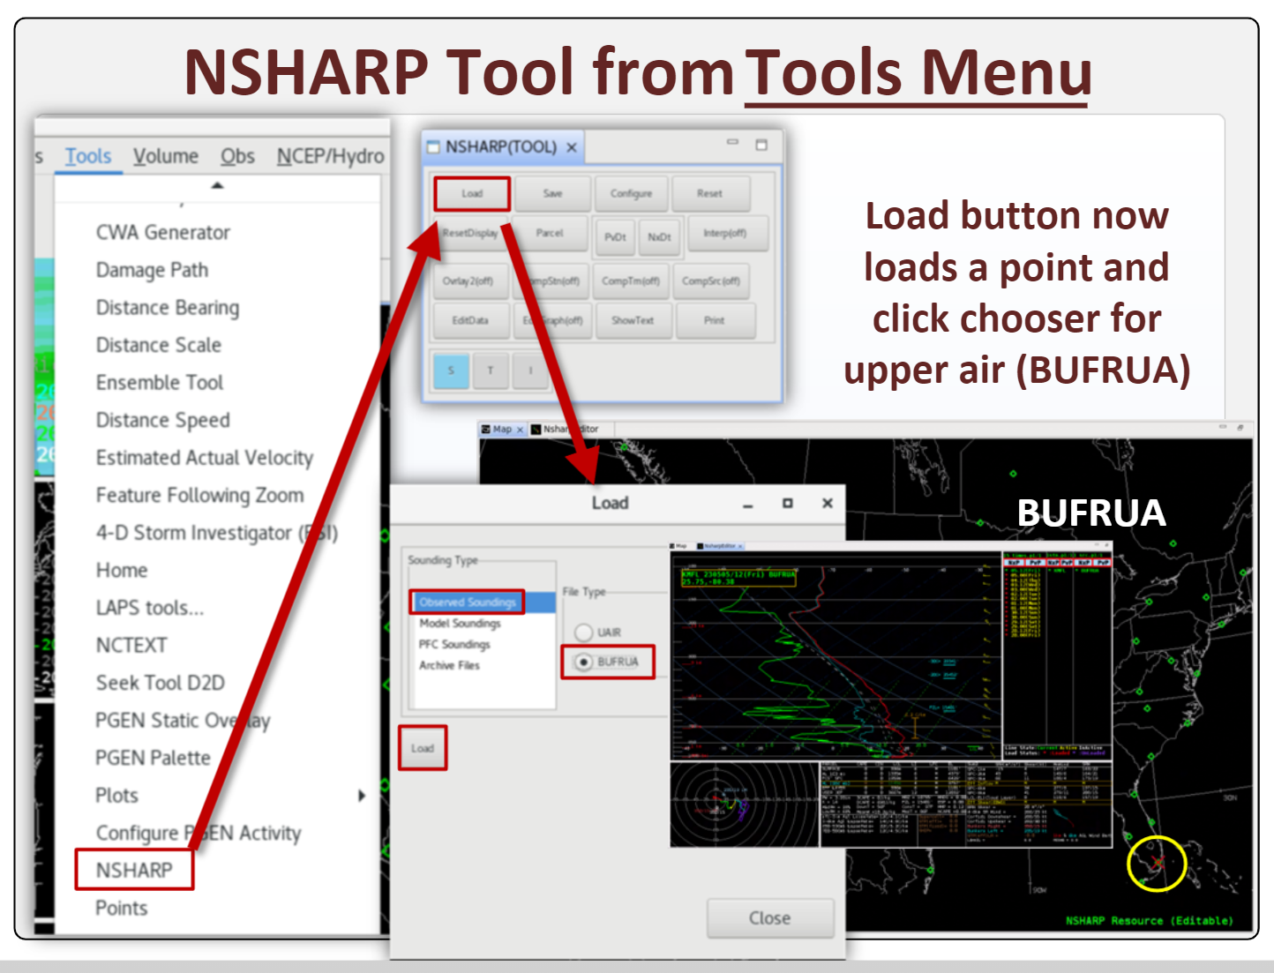The height and width of the screenshot is (973, 1274).
Task: Maximize the NSHARP(TOOL) view panel
Action: pyautogui.click(x=761, y=145)
